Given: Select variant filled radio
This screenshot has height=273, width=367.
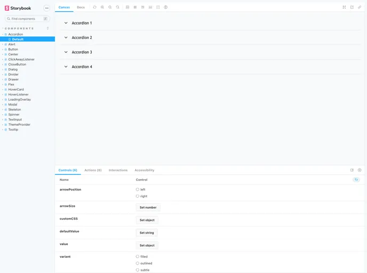Looking at the screenshot, I should 138,256.
